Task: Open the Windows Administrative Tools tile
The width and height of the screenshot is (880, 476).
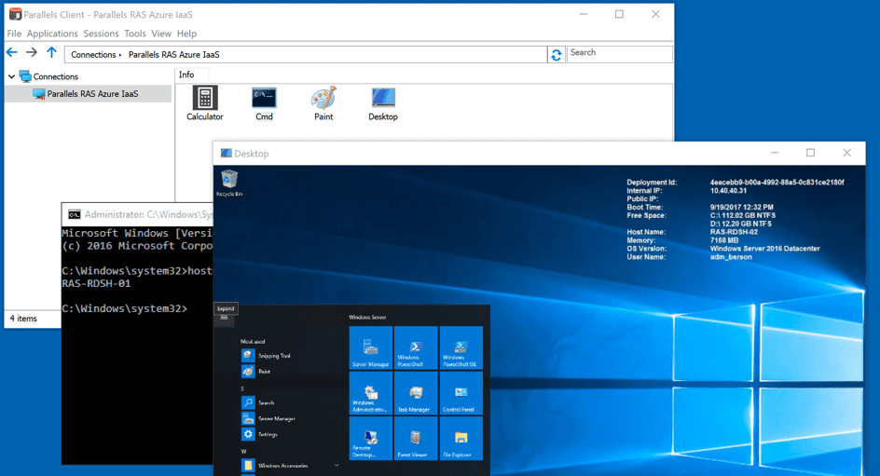Action: [370, 392]
